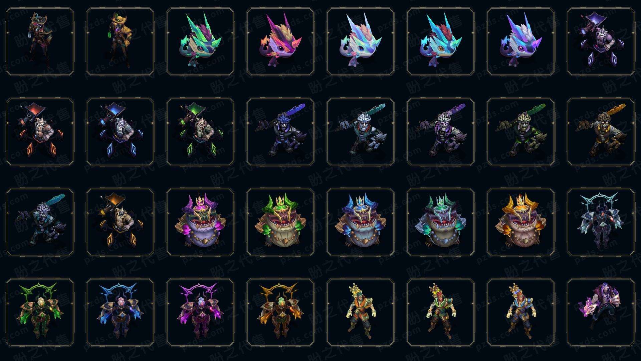Select the green horned toad king
This screenshot has width=641, height=361.
click(280, 222)
